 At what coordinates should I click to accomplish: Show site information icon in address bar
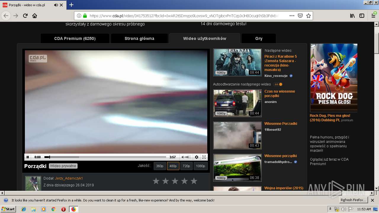tap(79, 16)
